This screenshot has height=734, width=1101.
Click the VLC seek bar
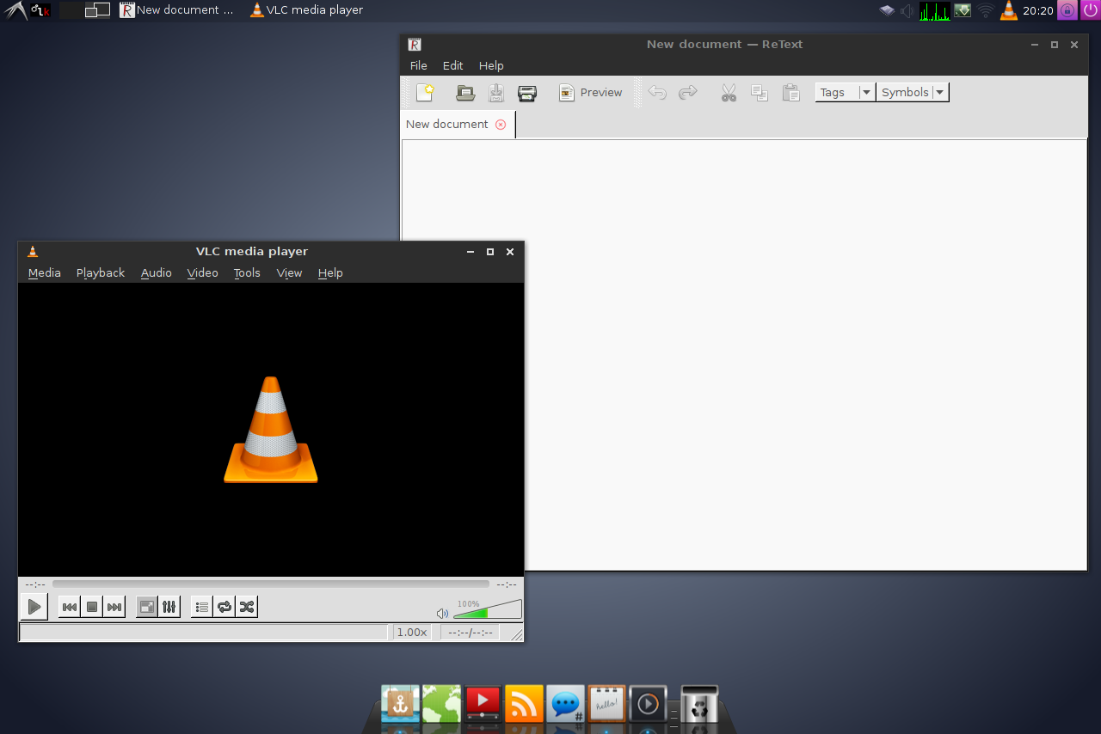click(x=271, y=584)
